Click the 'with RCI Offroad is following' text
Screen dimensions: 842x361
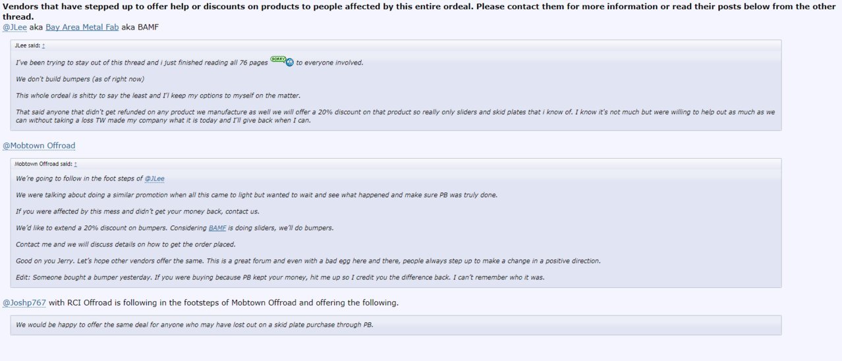point(223,303)
